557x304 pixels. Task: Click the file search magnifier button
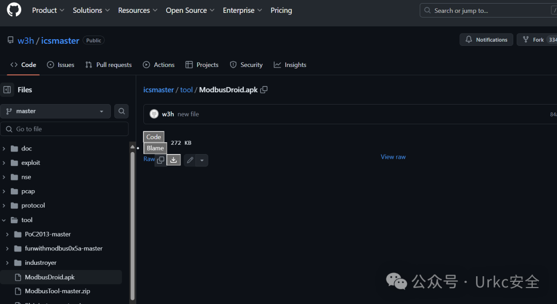(x=122, y=111)
